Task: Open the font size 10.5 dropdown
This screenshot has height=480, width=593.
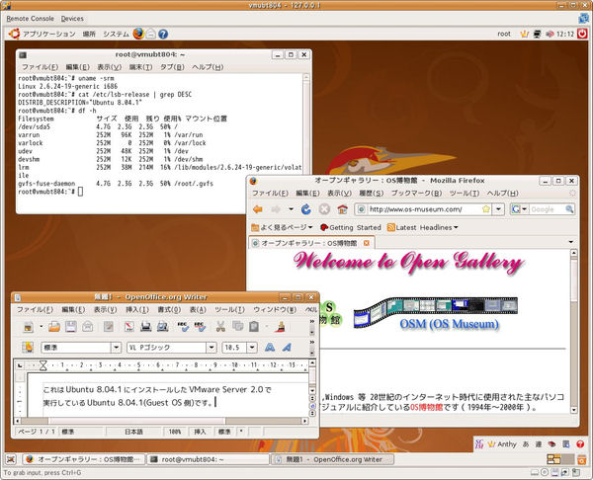Action: 252,348
